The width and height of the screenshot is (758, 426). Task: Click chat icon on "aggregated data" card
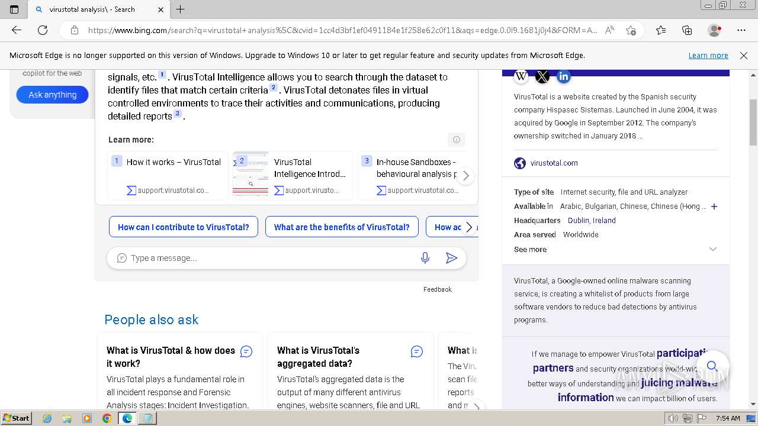tap(417, 351)
